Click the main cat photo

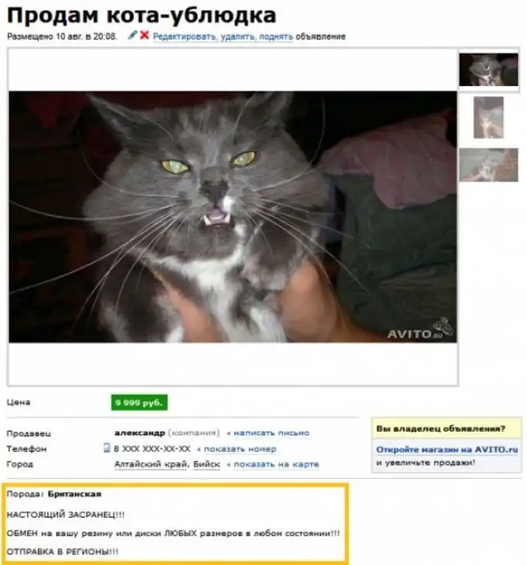232,216
